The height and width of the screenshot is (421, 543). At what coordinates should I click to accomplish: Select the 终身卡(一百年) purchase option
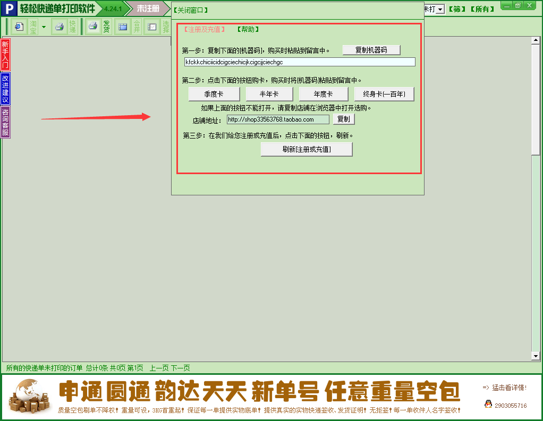(384, 94)
